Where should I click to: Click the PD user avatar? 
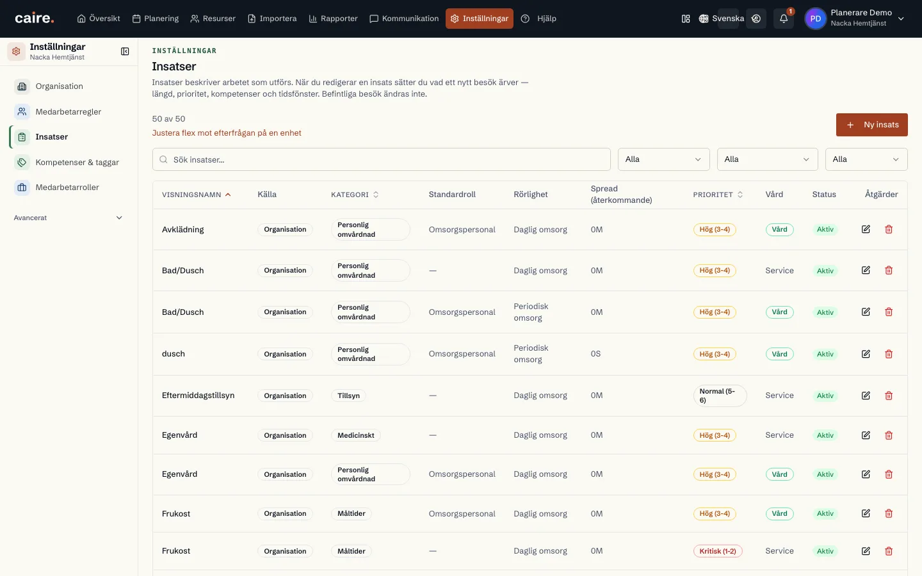point(816,19)
